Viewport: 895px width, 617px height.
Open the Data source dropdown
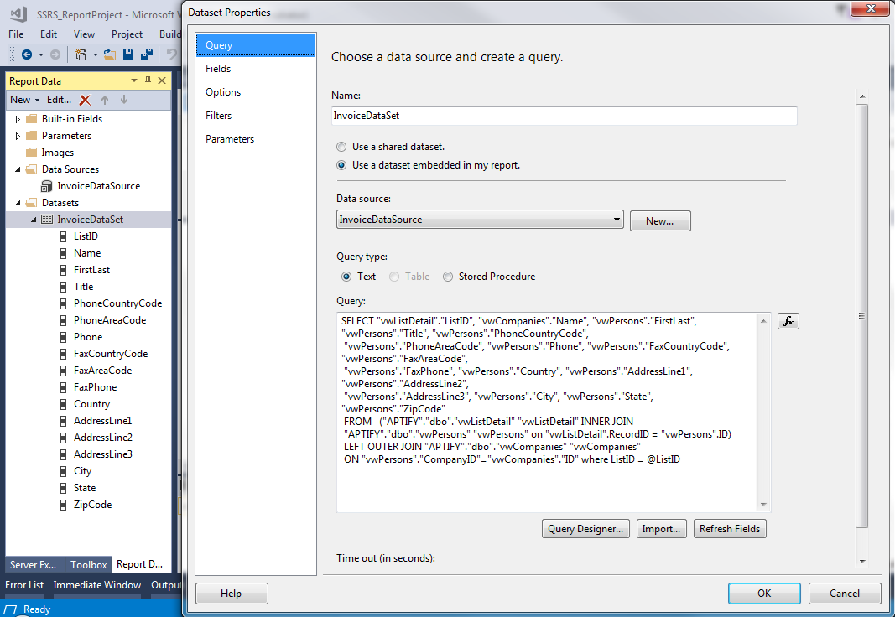pos(617,220)
